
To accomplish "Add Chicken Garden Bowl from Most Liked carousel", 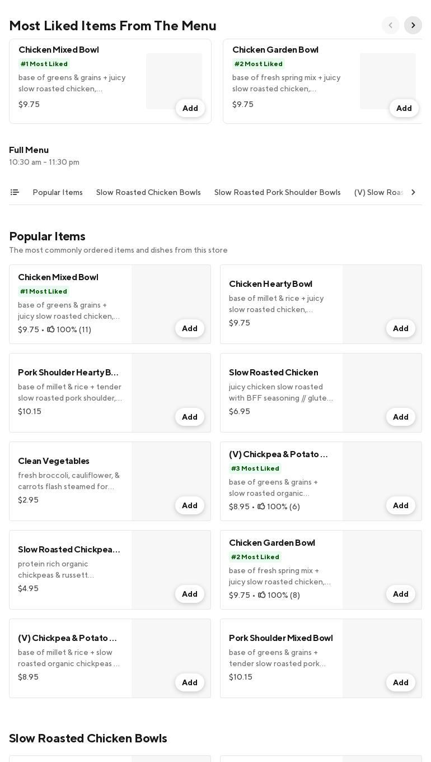I will (404, 108).
